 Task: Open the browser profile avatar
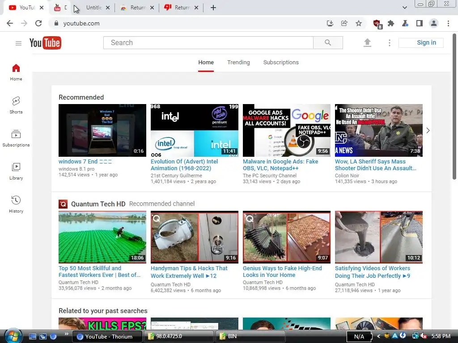[434, 23]
